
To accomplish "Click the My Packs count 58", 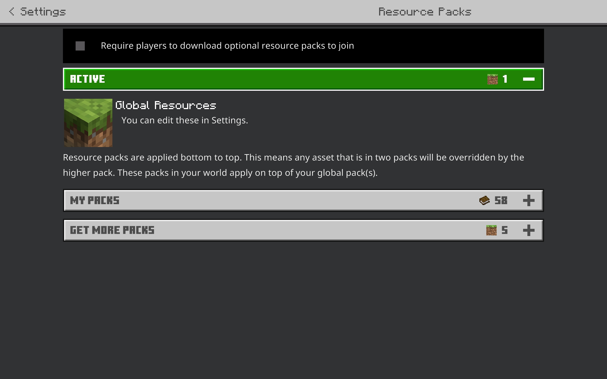I will pos(501,200).
